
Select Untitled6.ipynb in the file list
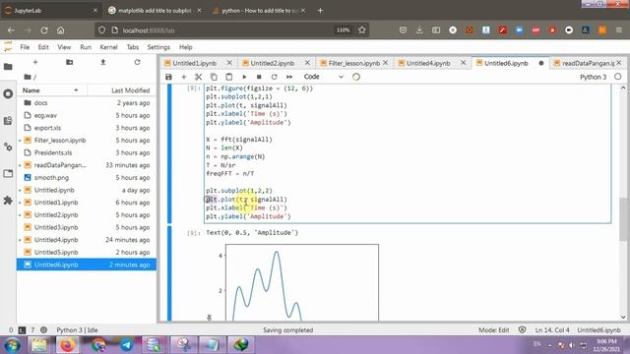86,265
